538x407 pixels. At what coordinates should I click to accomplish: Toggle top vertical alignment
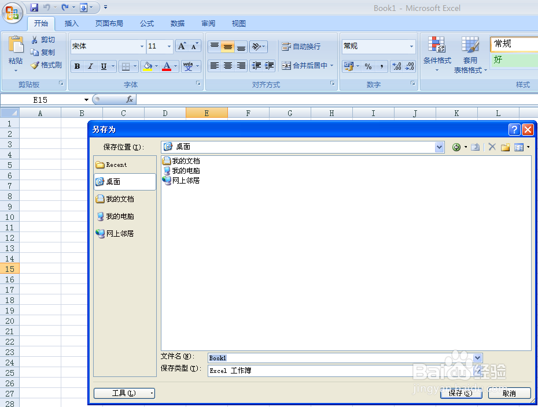coord(215,47)
